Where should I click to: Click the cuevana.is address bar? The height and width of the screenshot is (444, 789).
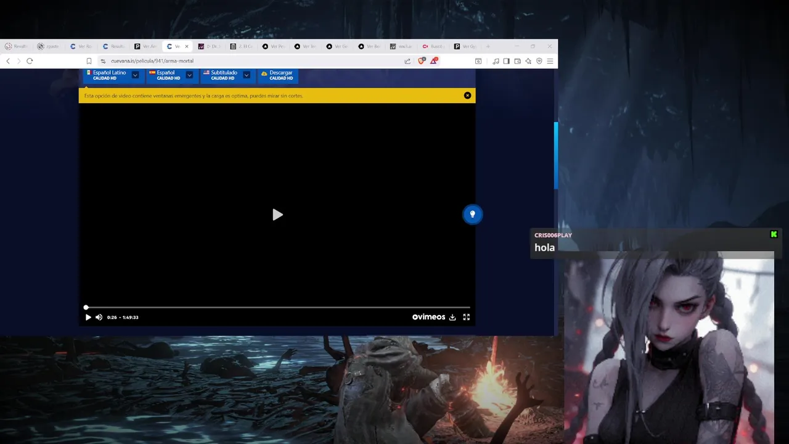[x=253, y=61]
